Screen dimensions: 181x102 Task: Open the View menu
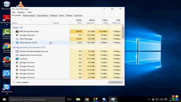coord(29,12)
